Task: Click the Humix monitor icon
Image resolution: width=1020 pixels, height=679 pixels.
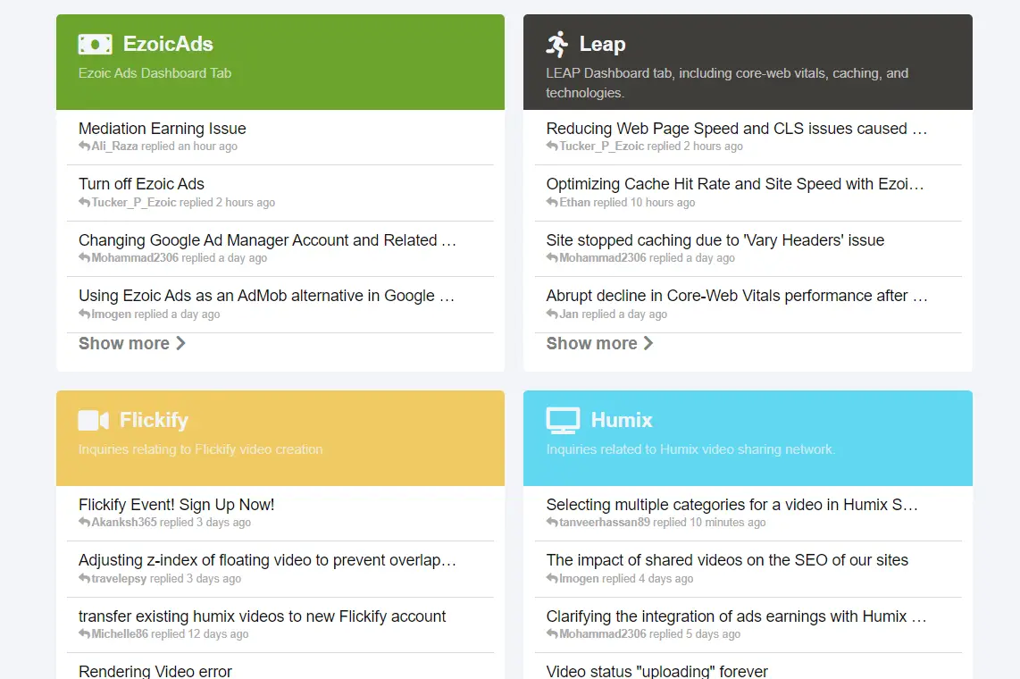Action: tap(563, 421)
